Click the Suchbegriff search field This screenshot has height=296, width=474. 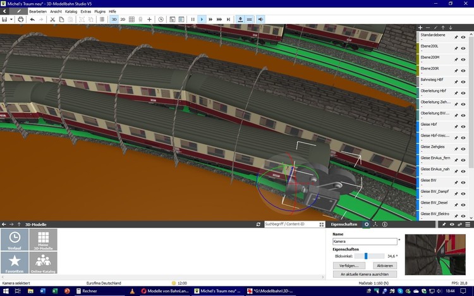291,225
